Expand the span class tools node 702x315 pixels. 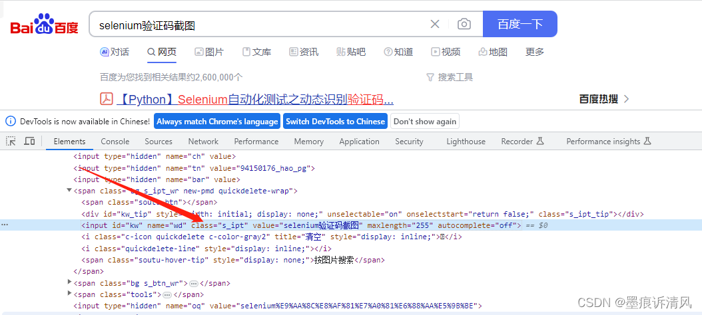click(x=69, y=294)
